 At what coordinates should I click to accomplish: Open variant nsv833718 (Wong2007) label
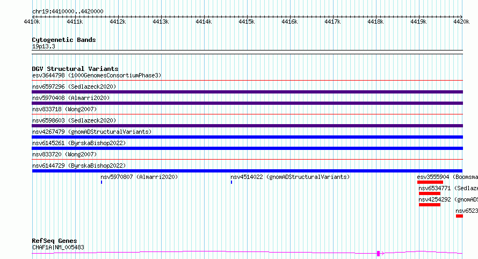click(64, 109)
